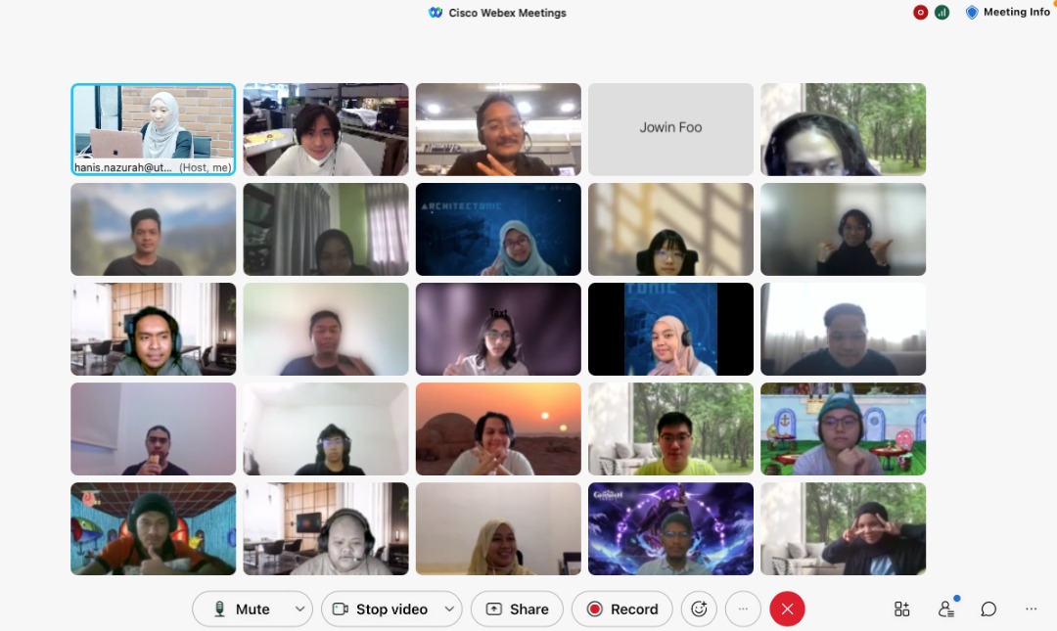
Task: Click the Architectonic background participant video
Action: [x=498, y=229]
